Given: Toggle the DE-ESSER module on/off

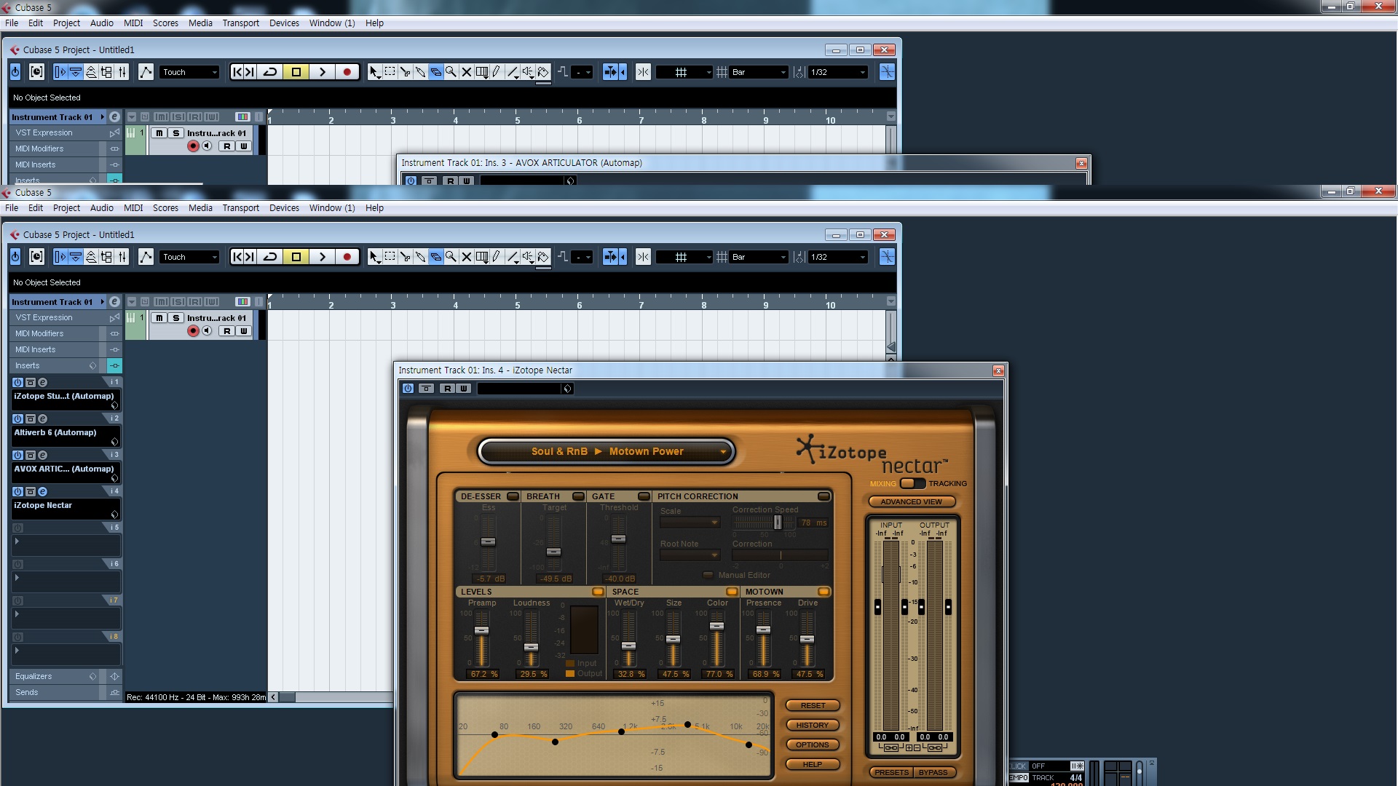Looking at the screenshot, I should pyautogui.click(x=513, y=495).
